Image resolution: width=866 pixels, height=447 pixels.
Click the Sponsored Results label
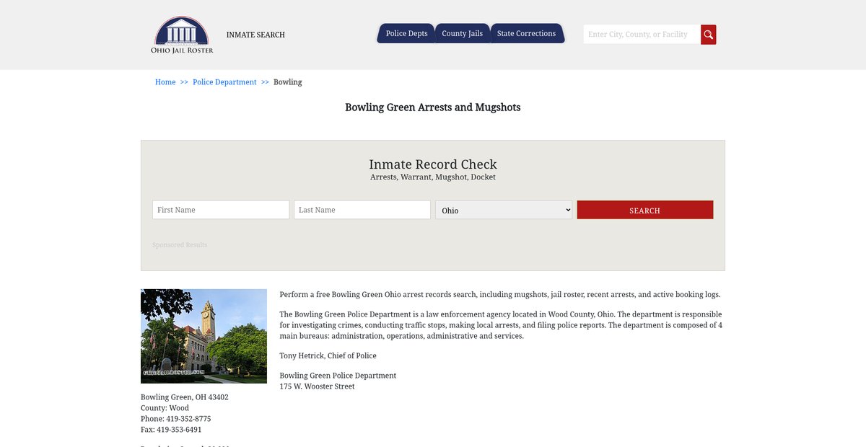coord(180,245)
